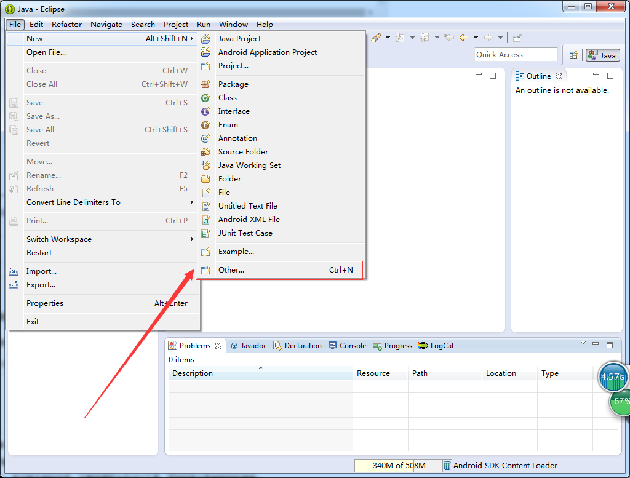Viewport: 630px width, 478px height.
Task: Close the Outline view tab
Action: point(559,76)
